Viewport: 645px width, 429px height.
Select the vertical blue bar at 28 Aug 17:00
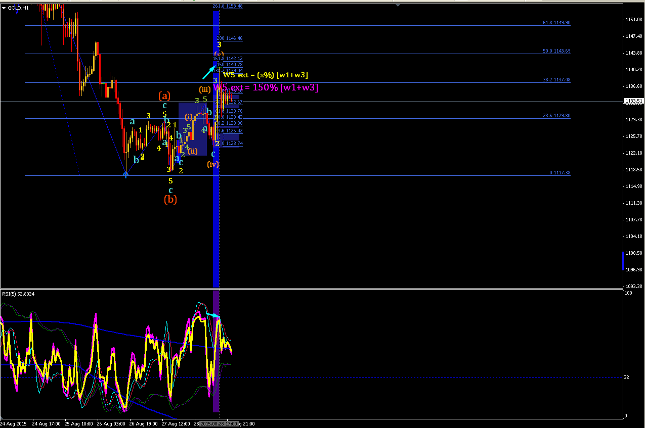pyautogui.click(x=216, y=149)
